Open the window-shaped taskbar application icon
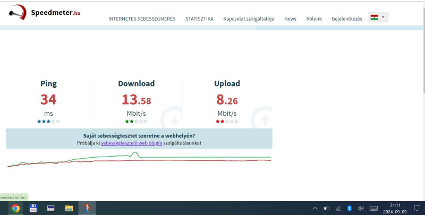 [51, 208]
